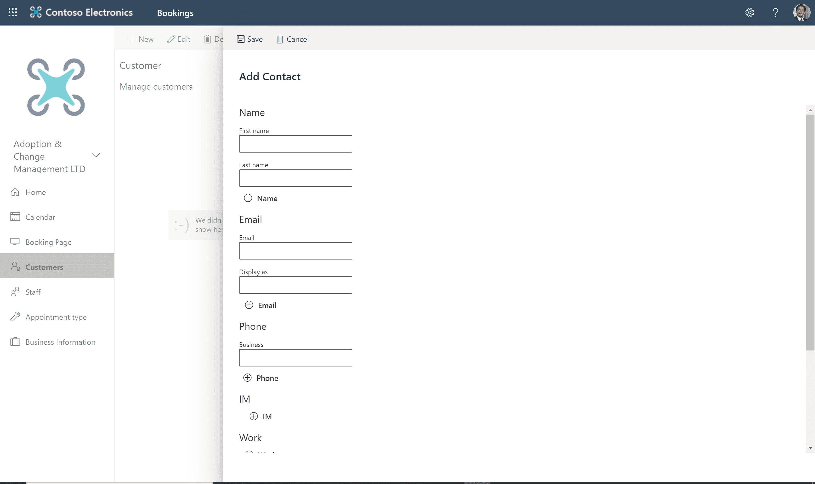
Task: Click the Contoso Electronics drone logo
Action: pos(36,12)
